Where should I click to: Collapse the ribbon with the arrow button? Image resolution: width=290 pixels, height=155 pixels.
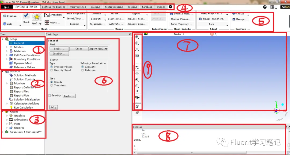coord(170,7)
